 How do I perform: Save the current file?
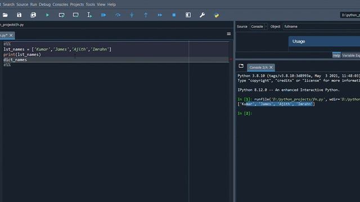[x=19, y=15]
